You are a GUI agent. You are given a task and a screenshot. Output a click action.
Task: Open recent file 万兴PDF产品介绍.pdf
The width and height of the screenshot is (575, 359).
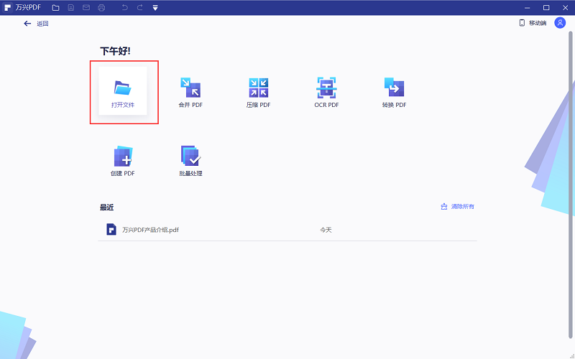[149, 230]
